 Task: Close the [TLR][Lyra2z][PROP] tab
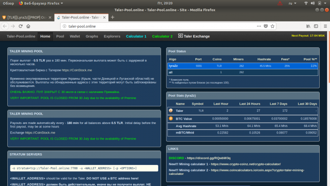(50, 17)
